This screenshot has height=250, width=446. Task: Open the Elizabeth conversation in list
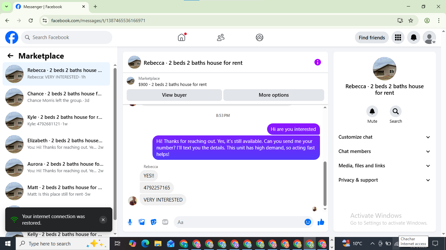point(56,144)
